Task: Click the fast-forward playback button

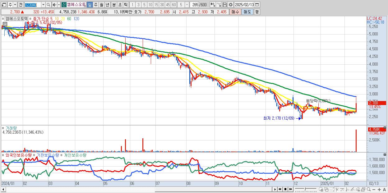Action: pos(290,189)
